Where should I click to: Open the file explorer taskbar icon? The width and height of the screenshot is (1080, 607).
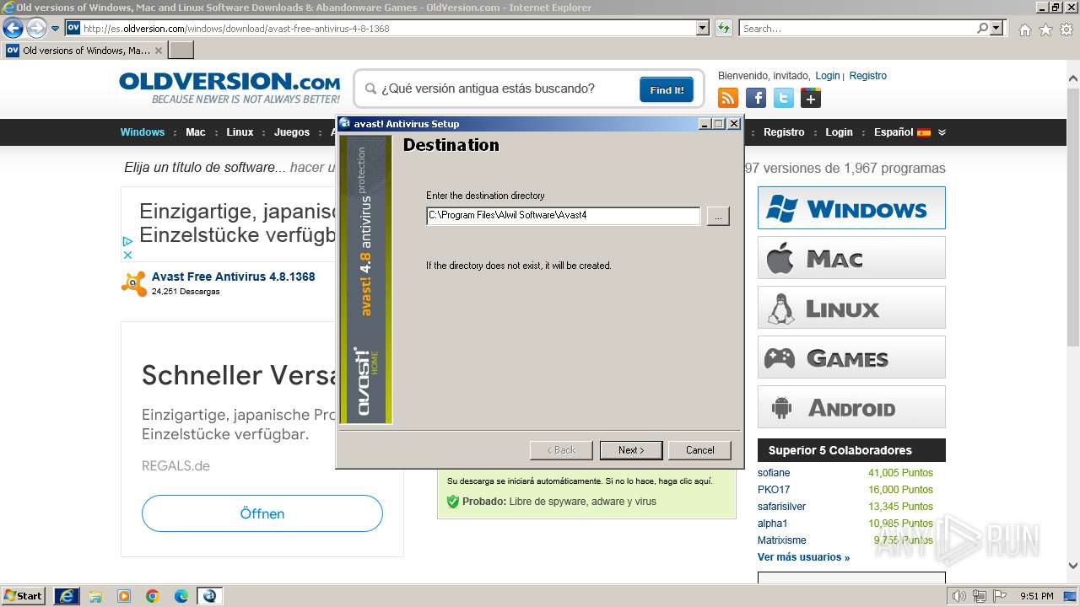[x=95, y=596]
